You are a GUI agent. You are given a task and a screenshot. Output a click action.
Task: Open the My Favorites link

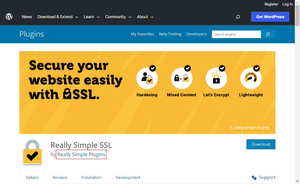pyautogui.click(x=142, y=34)
